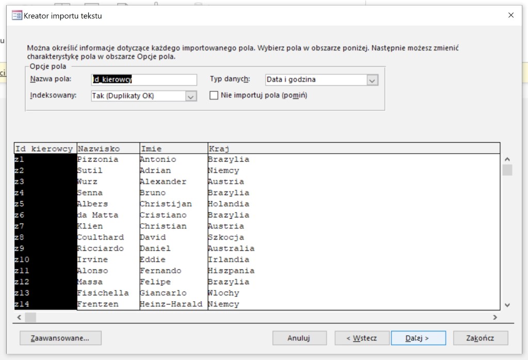The image size is (528, 360).
Task: Select the Imie column header
Action: [173, 149]
